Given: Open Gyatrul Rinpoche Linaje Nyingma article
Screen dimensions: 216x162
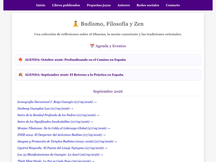Looking at the screenshot, I should click(x=62, y=148).
